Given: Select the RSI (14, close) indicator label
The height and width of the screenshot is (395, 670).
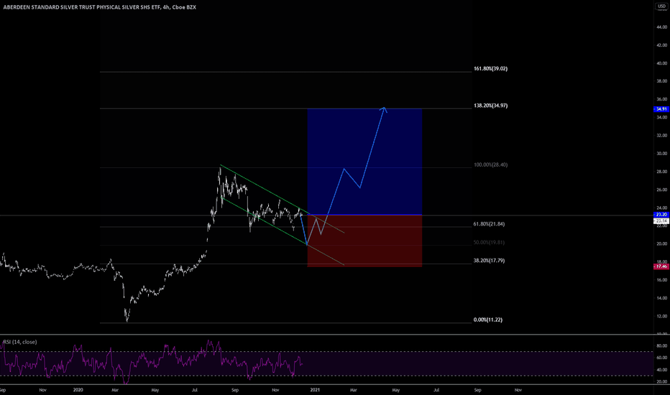Looking at the screenshot, I should tap(20, 342).
